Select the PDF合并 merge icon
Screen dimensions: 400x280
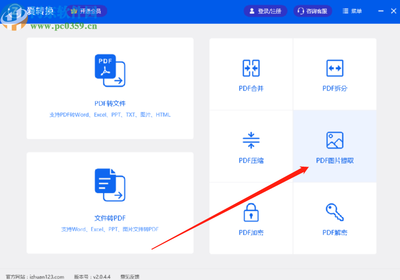pos(251,68)
